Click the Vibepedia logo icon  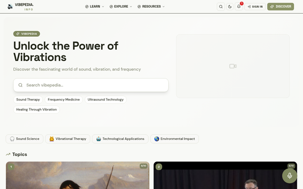[x=10, y=7]
